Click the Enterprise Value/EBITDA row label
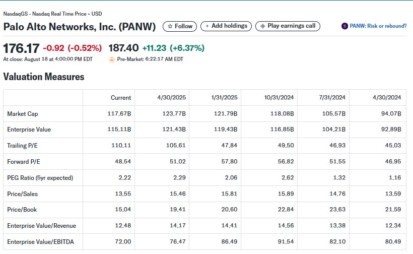The width and height of the screenshot is (413, 254). tap(40, 242)
